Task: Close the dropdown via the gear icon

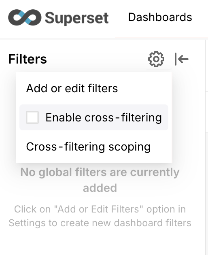Action: point(156,59)
